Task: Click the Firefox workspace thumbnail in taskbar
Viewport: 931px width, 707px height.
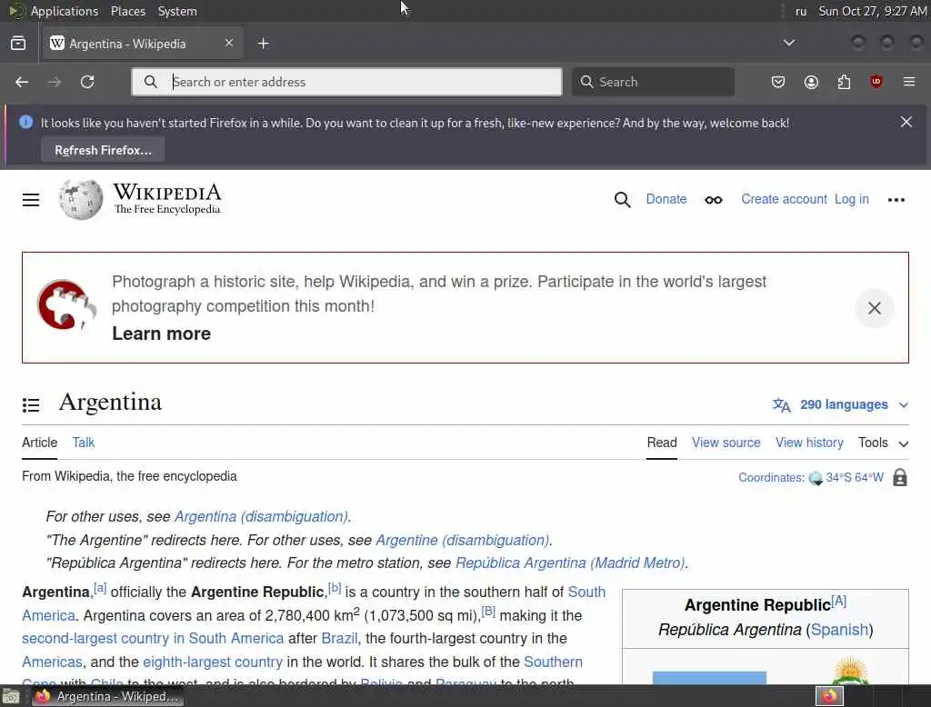Action: (829, 696)
